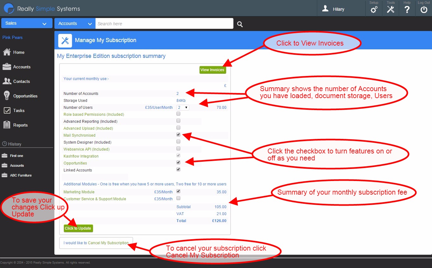
Task: Click the Hilary user profile icon
Action: (x=325, y=9)
